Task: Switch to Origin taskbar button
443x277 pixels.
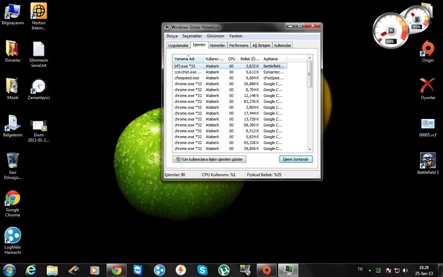Action: click(x=266, y=270)
